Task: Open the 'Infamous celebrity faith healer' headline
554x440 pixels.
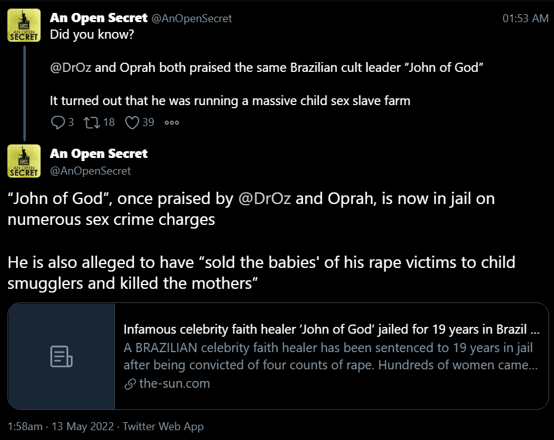Action: (x=331, y=329)
